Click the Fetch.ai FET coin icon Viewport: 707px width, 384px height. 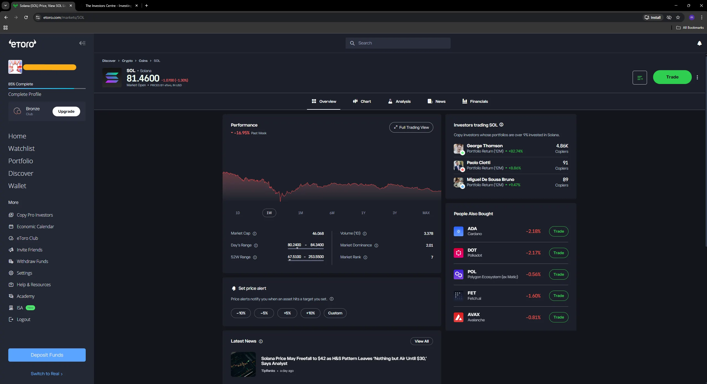458,296
